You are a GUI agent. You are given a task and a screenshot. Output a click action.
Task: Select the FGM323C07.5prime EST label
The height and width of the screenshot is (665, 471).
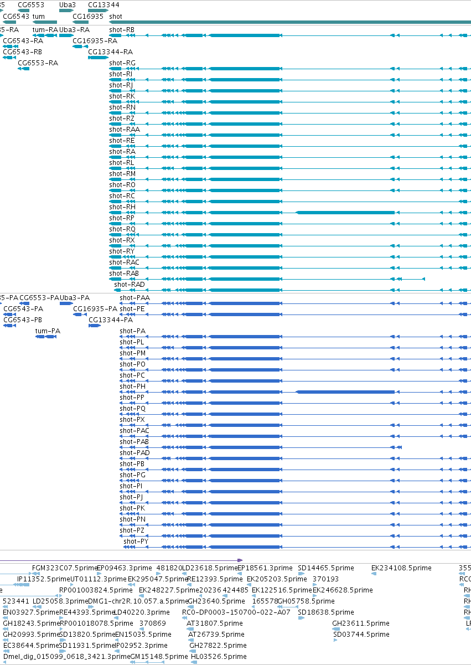(x=65, y=568)
